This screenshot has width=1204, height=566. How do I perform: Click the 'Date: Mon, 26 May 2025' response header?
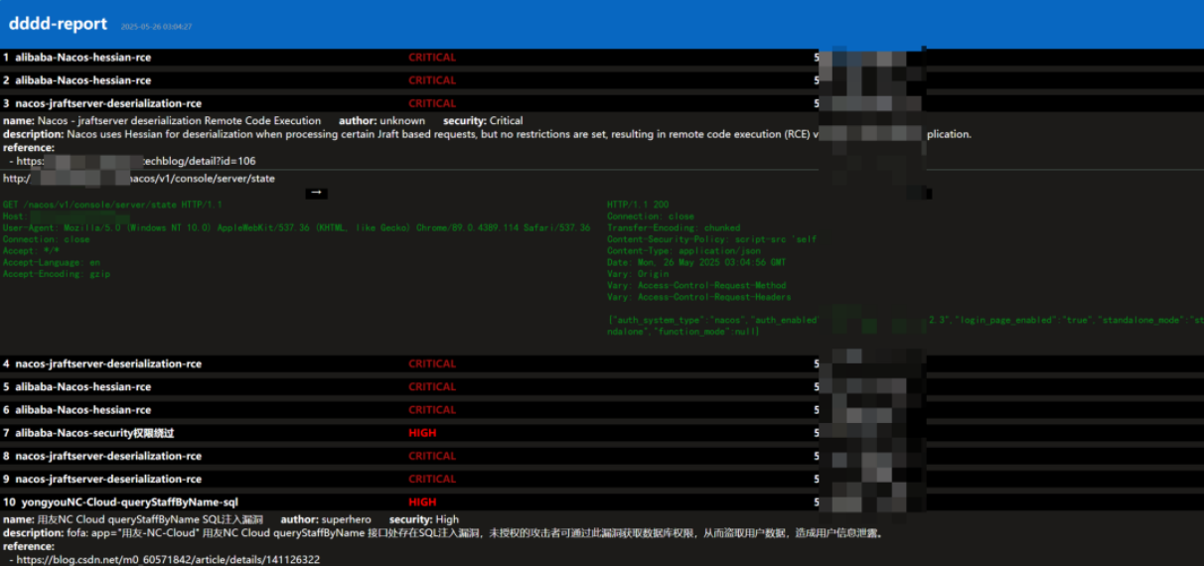[696, 262]
